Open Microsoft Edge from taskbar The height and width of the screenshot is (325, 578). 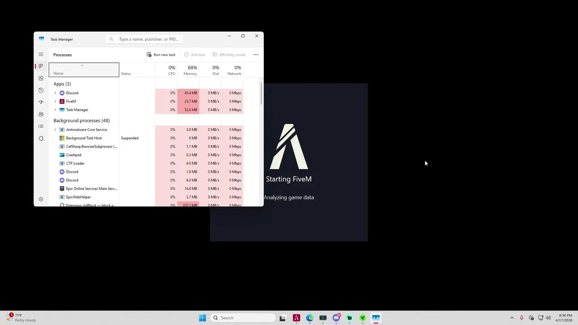309,318
